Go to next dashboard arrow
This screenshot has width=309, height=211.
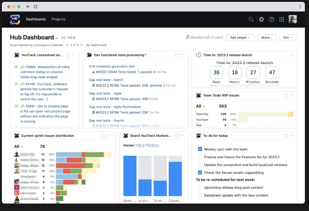click(x=81, y=45)
